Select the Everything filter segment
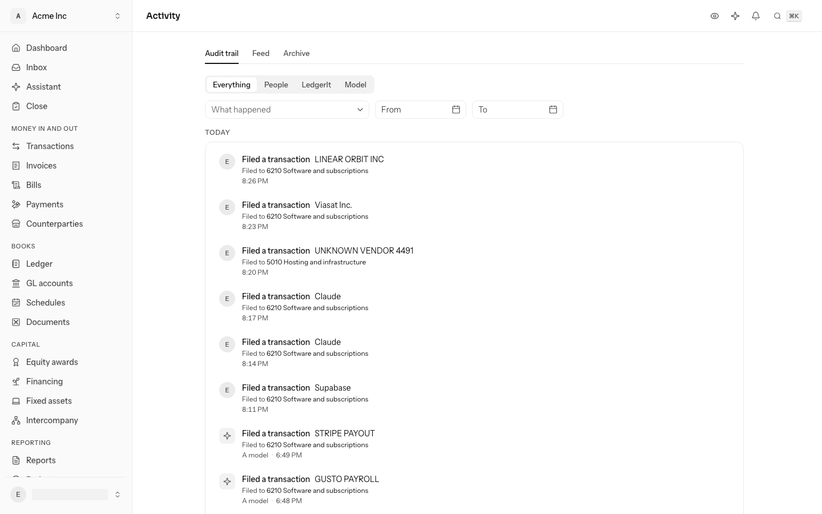The image size is (822, 514). [231, 85]
